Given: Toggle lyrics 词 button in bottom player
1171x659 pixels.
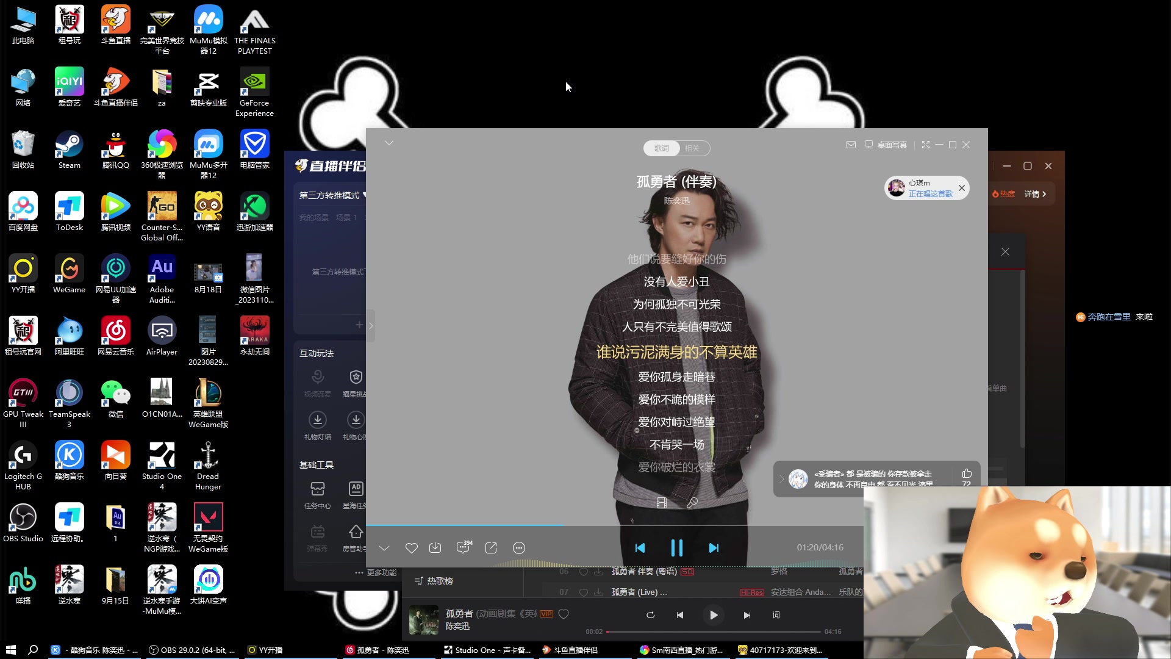Looking at the screenshot, I should pos(776,615).
